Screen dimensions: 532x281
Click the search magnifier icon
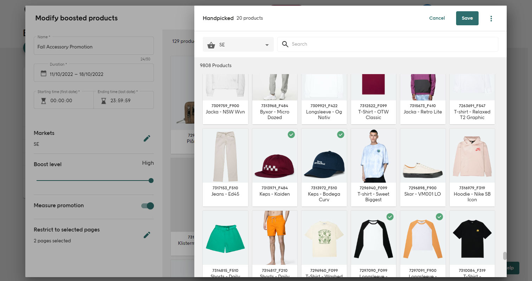click(285, 44)
